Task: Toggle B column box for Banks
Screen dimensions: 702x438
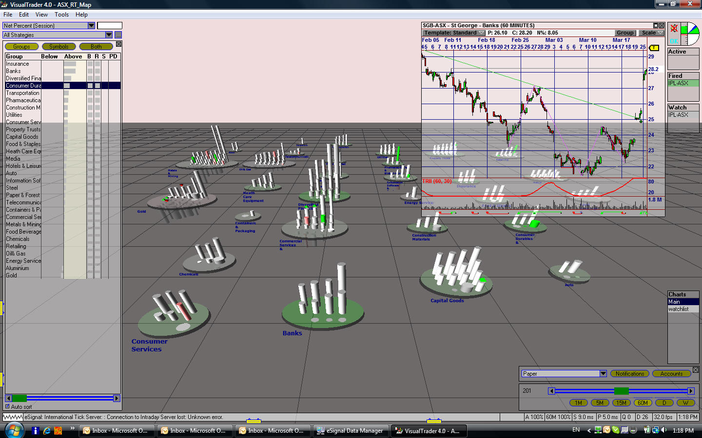Action: click(x=90, y=71)
